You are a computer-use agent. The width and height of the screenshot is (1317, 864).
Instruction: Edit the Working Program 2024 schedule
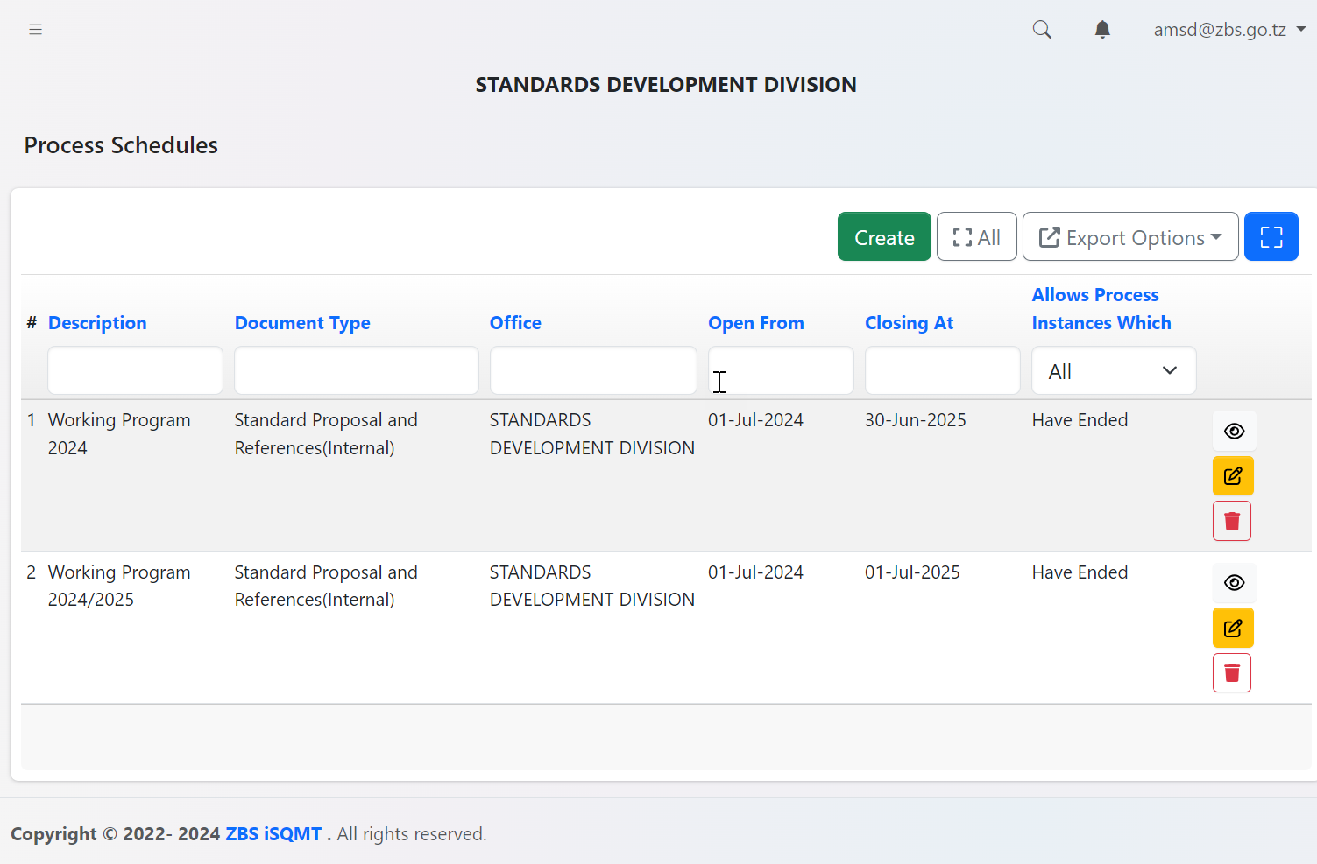pyautogui.click(x=1233, y=476)
